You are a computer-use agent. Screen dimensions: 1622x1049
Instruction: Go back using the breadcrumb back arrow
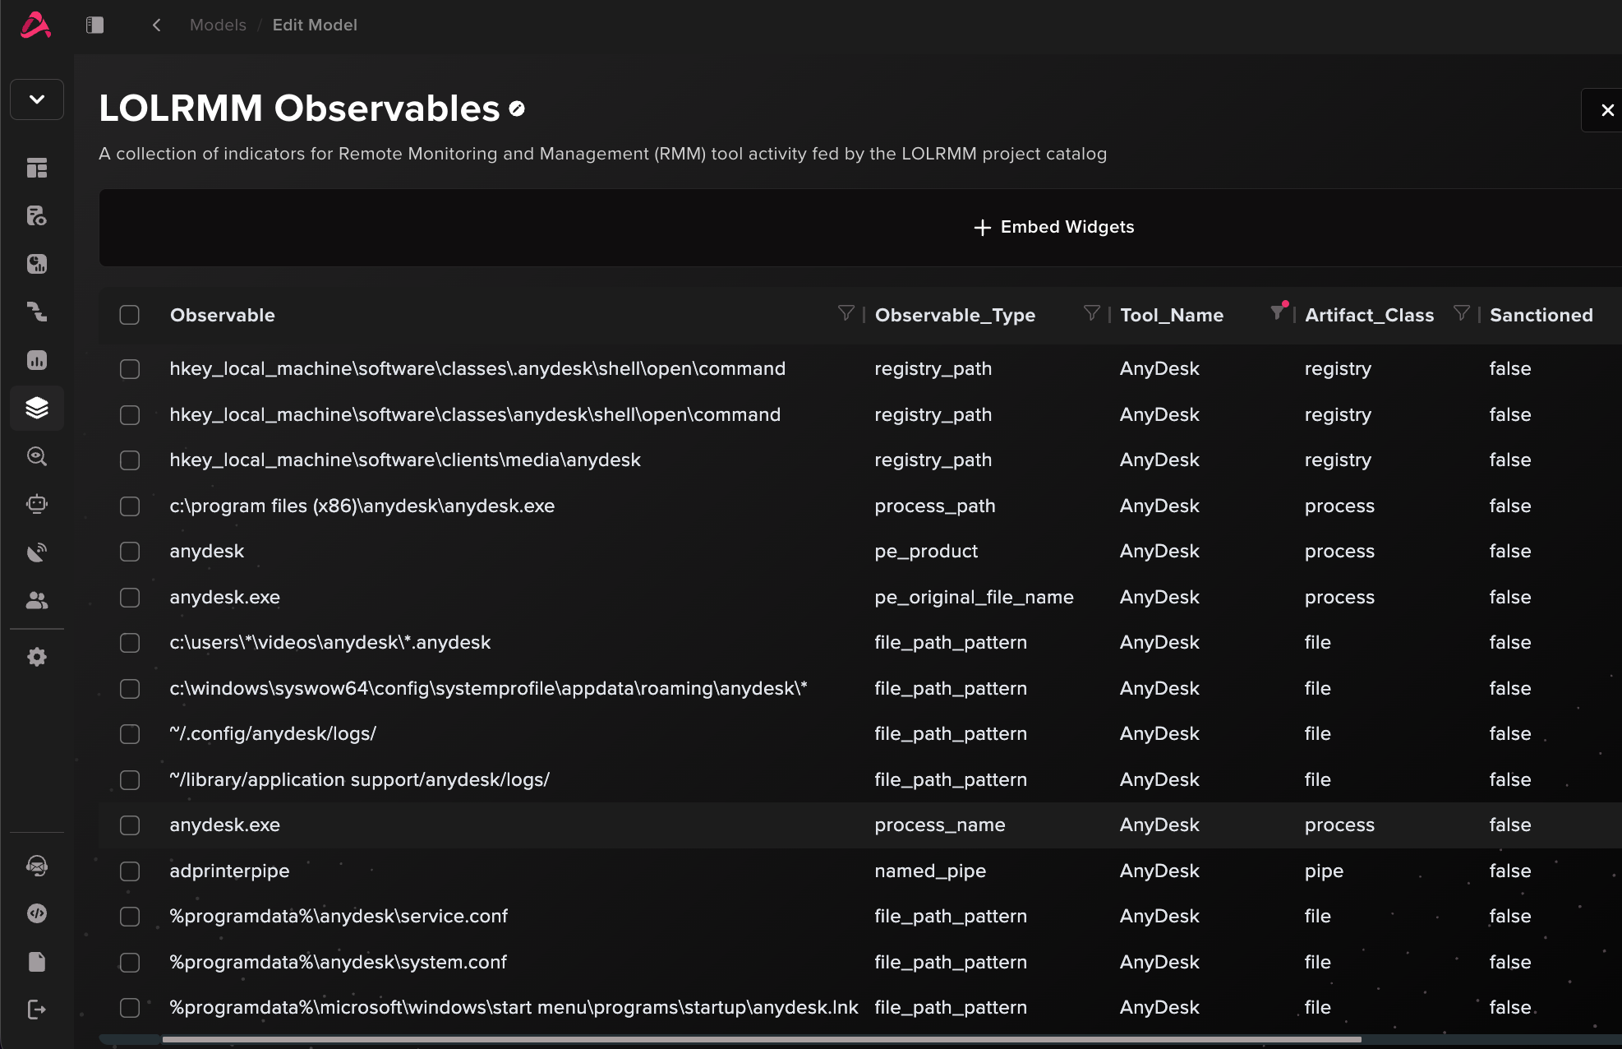pyautogui.click(x=156, y=25)
